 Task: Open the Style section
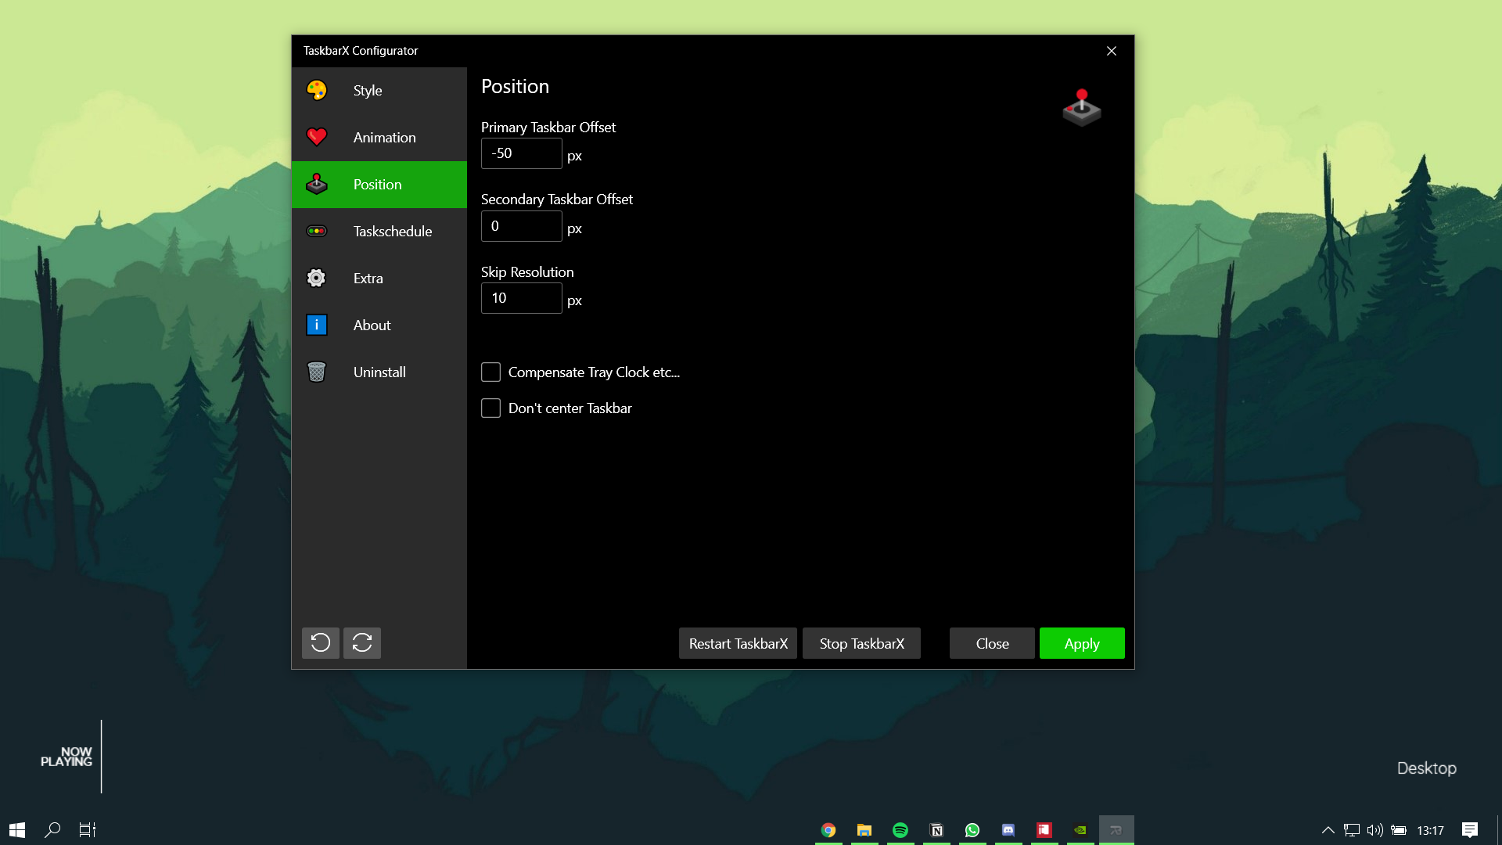379,91
